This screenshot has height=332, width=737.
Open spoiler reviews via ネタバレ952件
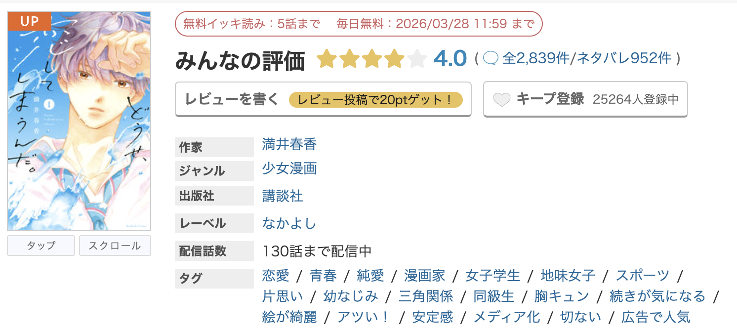point(624,58)
